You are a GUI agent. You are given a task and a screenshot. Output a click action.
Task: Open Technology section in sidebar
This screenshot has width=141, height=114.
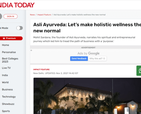coord(9,97)
